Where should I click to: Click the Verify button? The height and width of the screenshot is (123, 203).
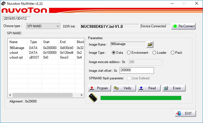point(124,88)
